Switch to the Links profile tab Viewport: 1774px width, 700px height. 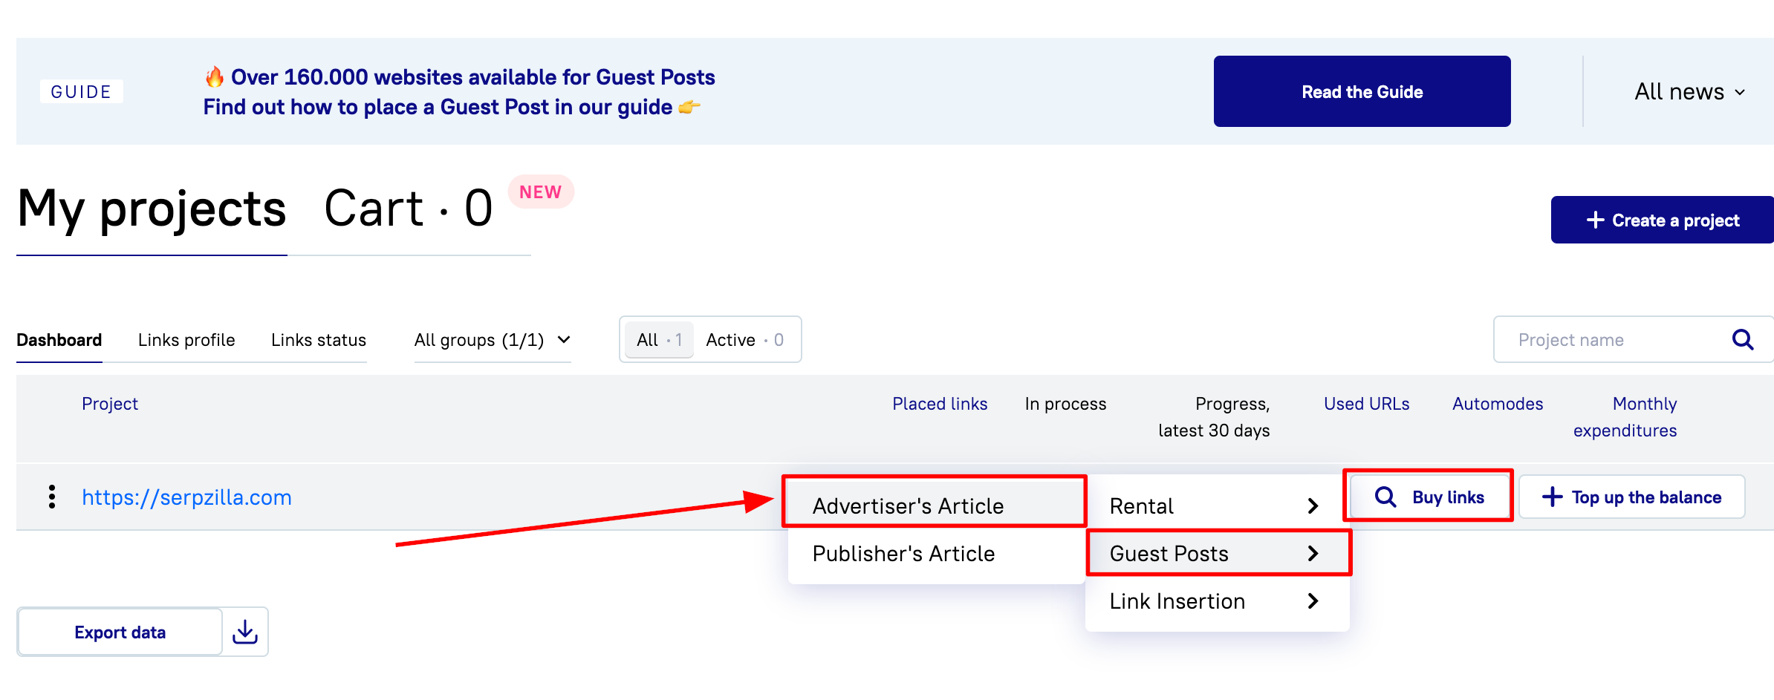tap(186, 340)
